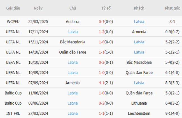
Task: Select the "Phạt góc" column header
Action: [x=172, y=8]
